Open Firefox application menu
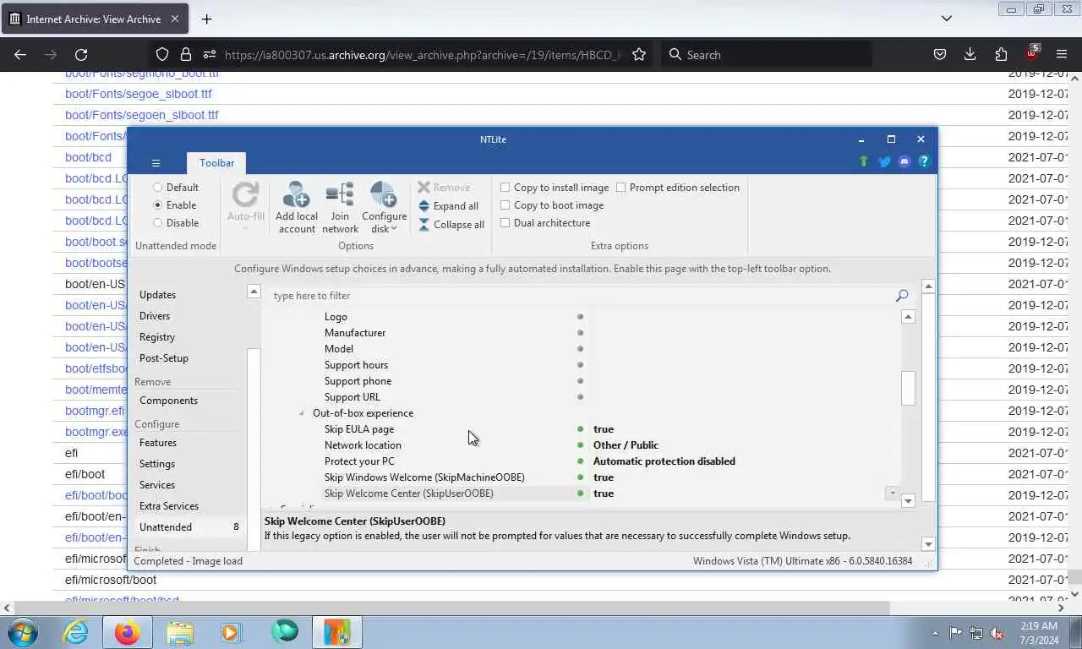This screenshot has height=649, width=1082. point(1062,54)
